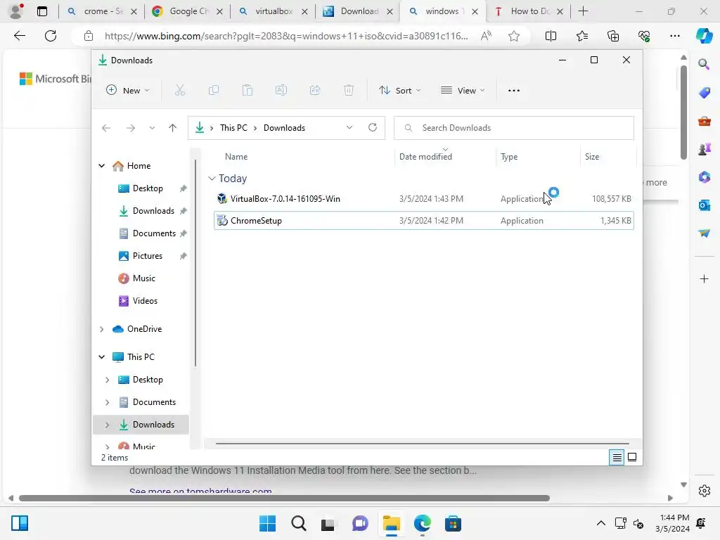Click the Copy icon in Explorer toolbar
Image resolution: width=720 pixels, height=540 pixels.
point(214,91)
